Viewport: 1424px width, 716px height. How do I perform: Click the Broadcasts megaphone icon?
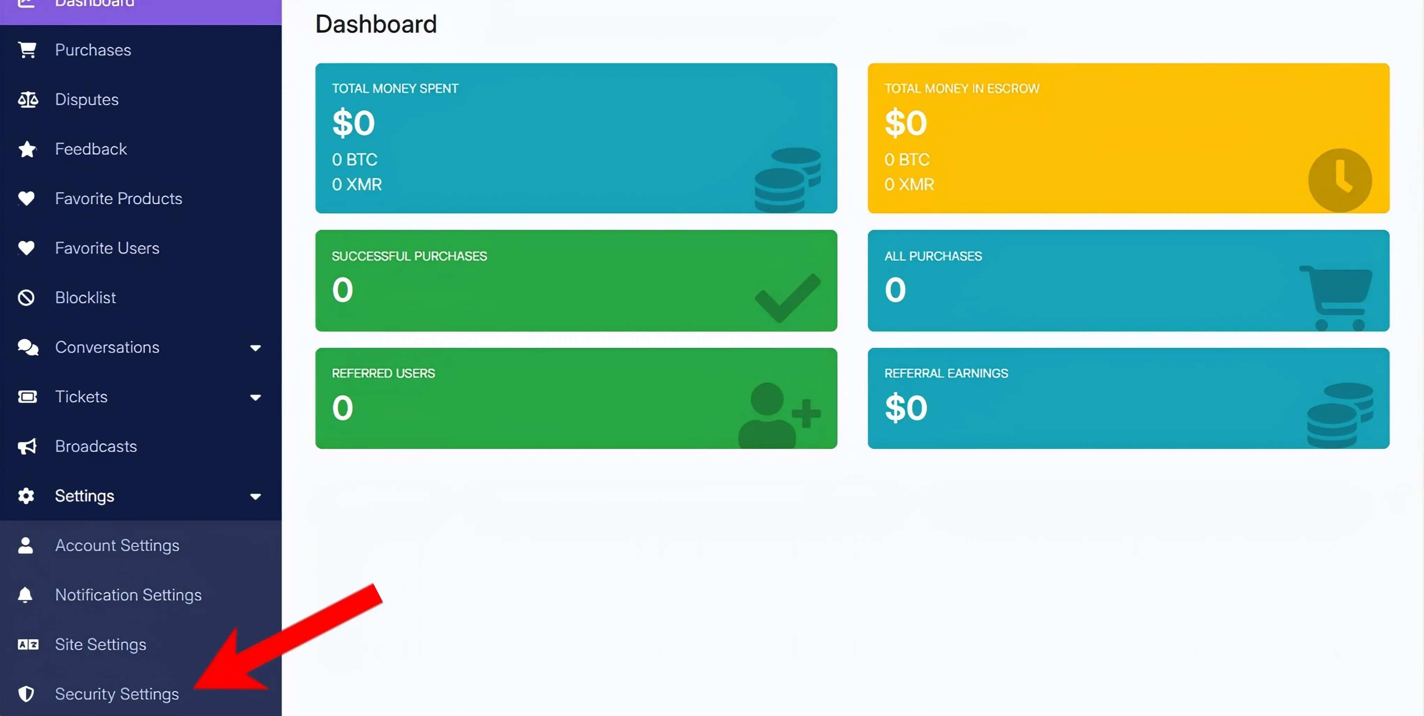pyautogui.click(x=27, y=446)
